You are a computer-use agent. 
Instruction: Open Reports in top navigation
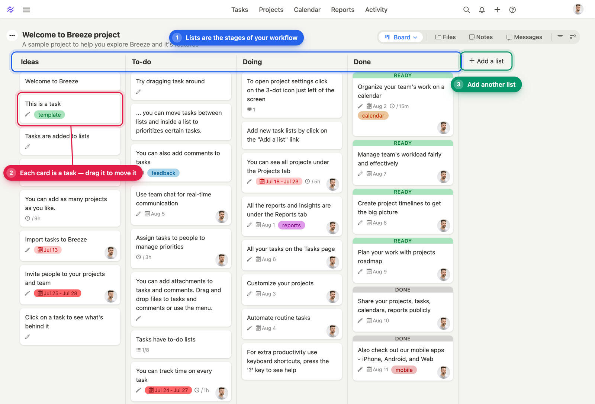click(342, 10)
